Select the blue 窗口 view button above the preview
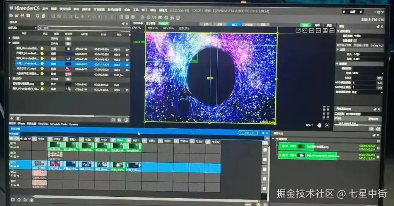The width and height of the screenshot is (394, 206). pyautogui.click(x=234, y=25)
